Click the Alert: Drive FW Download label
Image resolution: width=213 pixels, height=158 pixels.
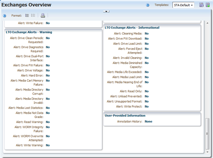(x=125, y=39)
